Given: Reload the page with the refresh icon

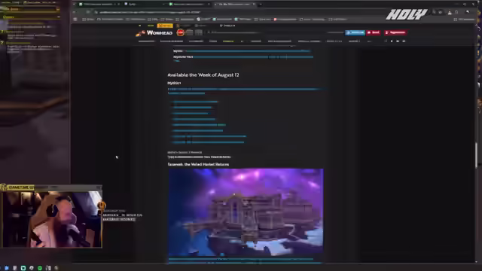Looking at the screenshot, I should click(88, 12).
